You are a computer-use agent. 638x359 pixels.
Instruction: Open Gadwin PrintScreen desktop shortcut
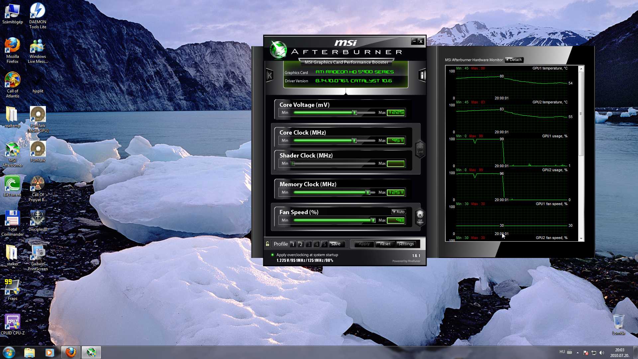tap(38, 258)
